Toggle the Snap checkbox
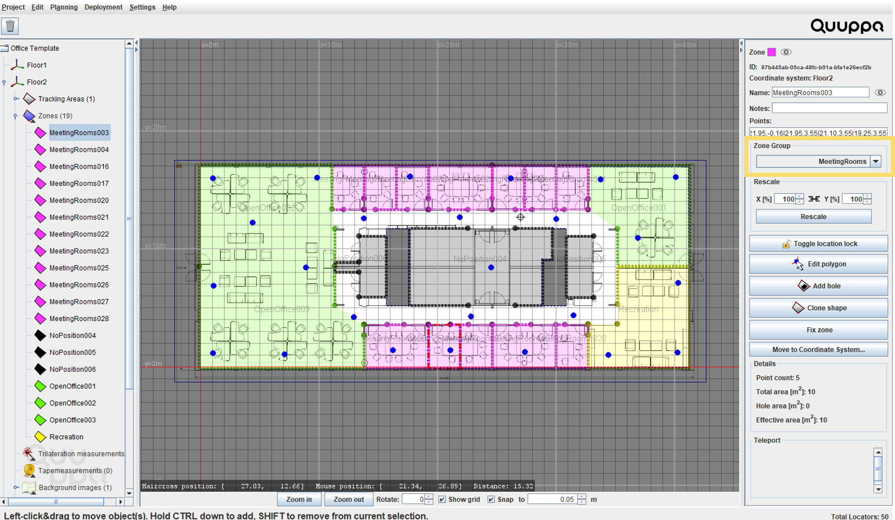This screenshot has height=520, width=895. [x=491, y=500]
